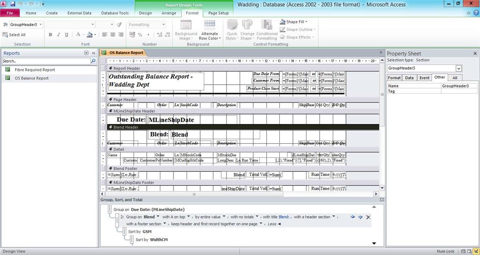480x255 pixels.
Task: Close the OS Balance Report document window
Action: coord(381,52)
